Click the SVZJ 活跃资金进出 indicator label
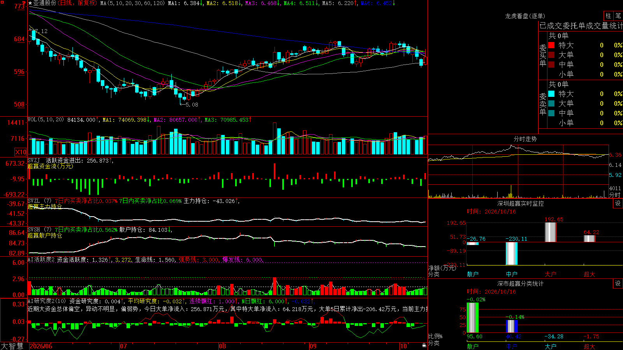Viewport: 623px width, 350px height. tap(56, 160)
